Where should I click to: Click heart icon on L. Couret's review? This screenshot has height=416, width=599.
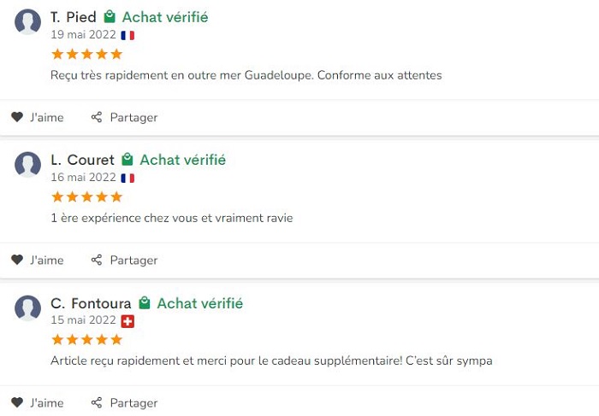(x=17, y=260)
